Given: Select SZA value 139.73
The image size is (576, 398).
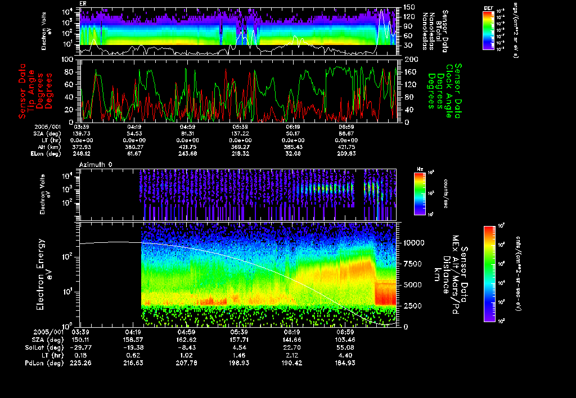Looking at the screenshot, I should pyautogui.click(x=82, y=134).
